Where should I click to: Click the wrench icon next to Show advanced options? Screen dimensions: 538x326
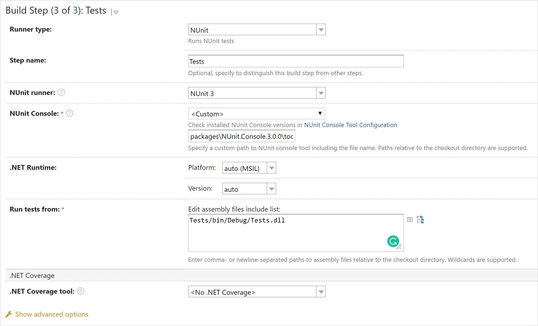pyautogui.click(x=9, y=314)
